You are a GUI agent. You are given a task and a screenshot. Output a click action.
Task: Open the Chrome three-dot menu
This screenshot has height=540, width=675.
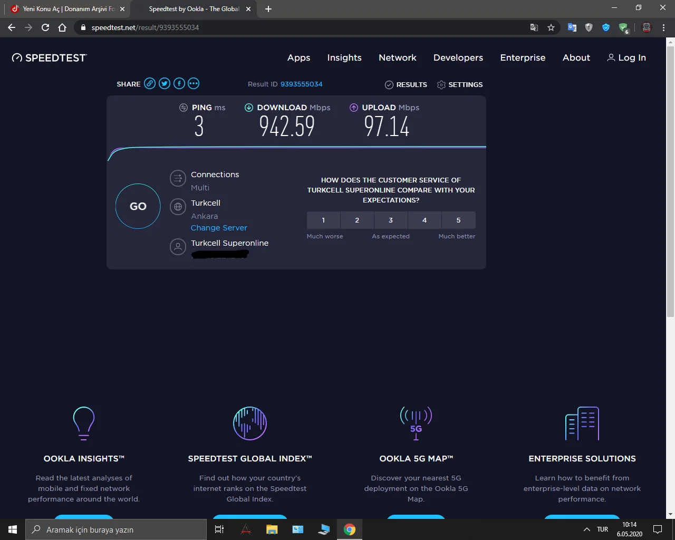coord(664,27)
